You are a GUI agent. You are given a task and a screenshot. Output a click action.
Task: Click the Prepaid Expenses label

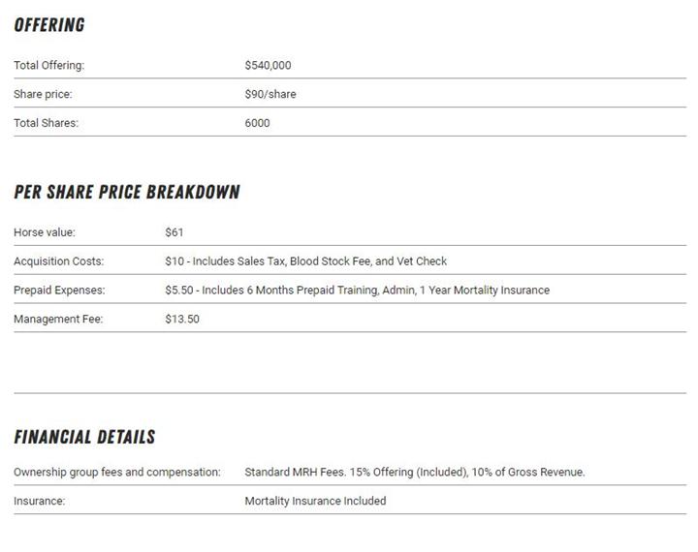[x=59, y=290]
